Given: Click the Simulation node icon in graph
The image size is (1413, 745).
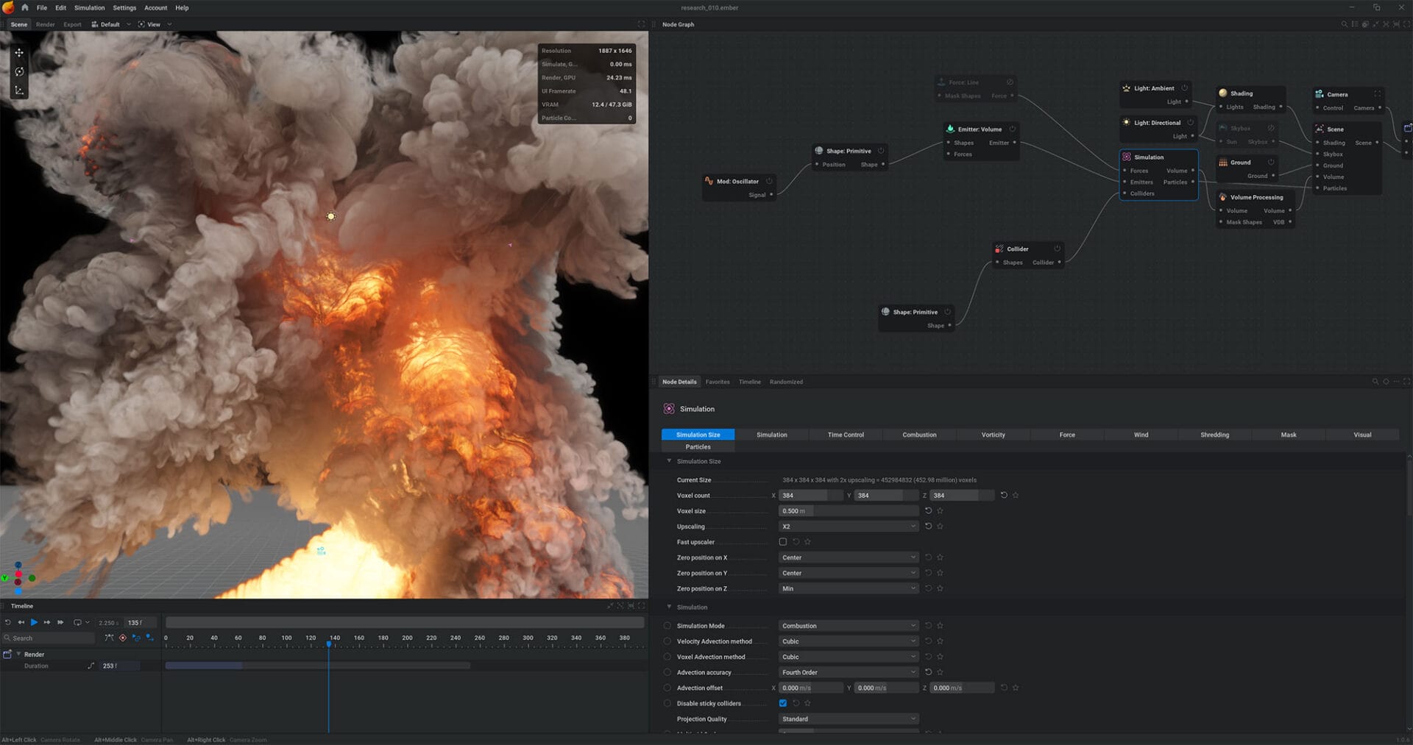Looking at the screenshot, I should click(1127, 157).
